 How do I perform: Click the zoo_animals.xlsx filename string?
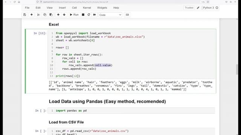pyautogui.click(x=124, y=37)
